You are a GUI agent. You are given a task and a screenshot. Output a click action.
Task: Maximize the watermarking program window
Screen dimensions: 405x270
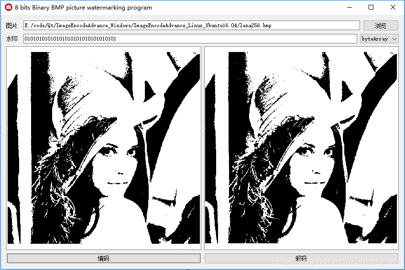pyautogui.click(x=371, y=7)
